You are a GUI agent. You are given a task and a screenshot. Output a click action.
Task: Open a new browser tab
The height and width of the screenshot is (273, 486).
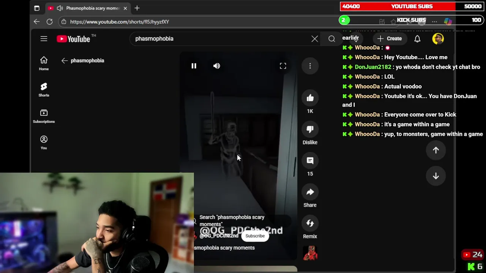[x=137, y=8]
